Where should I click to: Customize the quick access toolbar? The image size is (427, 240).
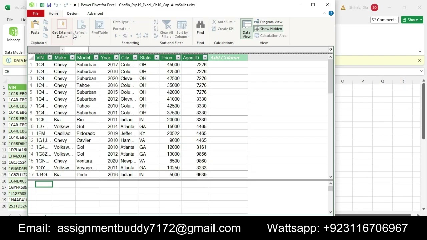75,5
